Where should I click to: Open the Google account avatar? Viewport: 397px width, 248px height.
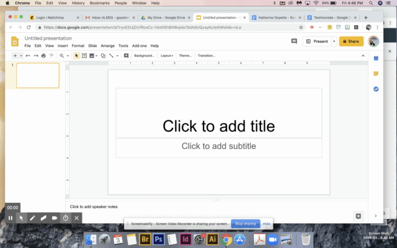point(373,42)
